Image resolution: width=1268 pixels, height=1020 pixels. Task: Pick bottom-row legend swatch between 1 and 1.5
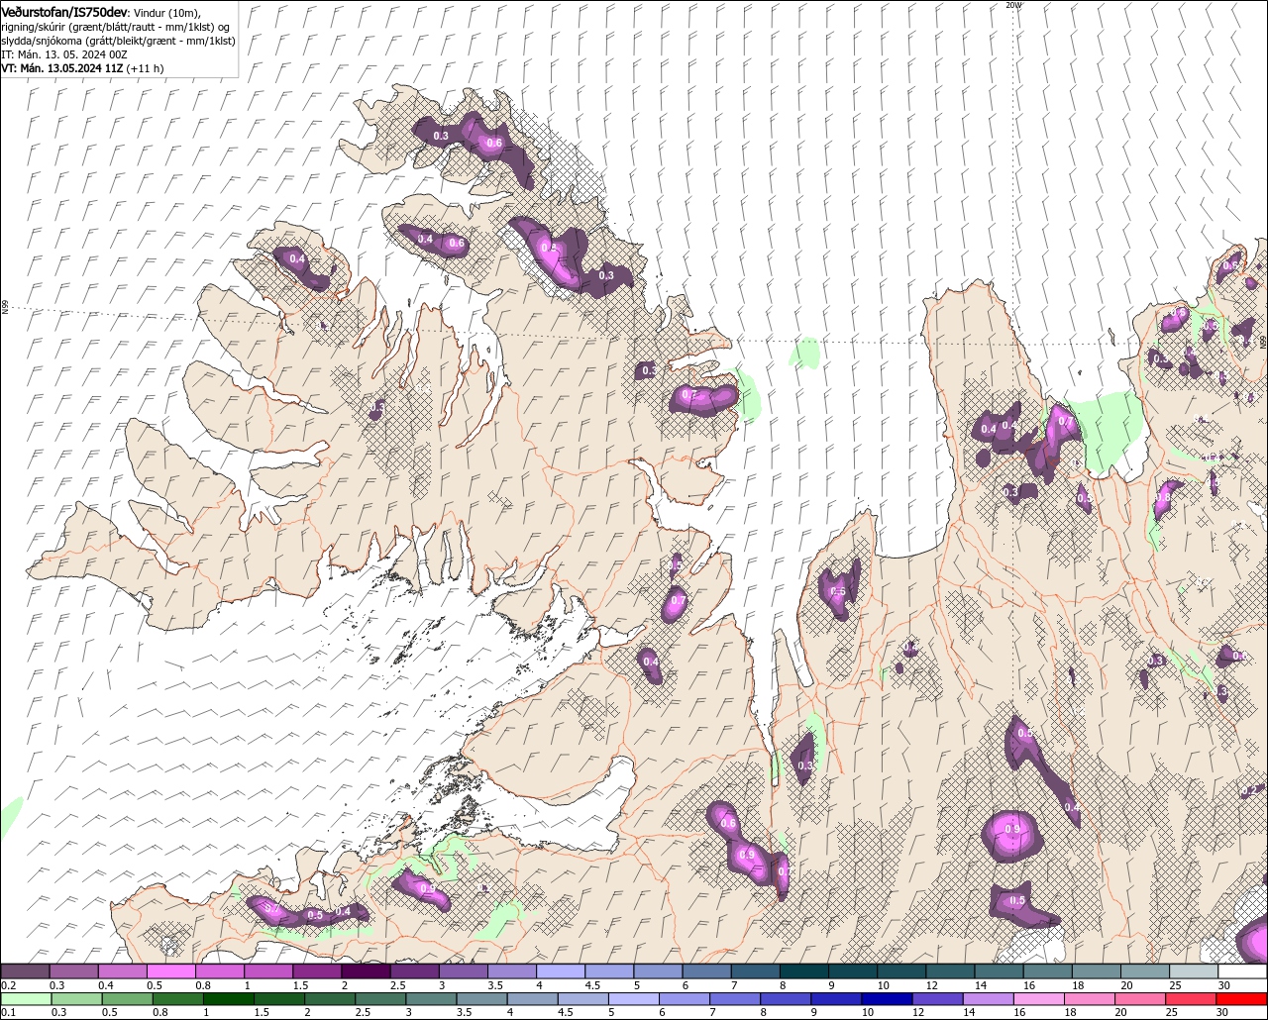coord(230,998)
